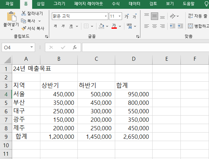This screenshot has height=159, width=209.
Task: Open the 검토 (Review) tab
Action: (x=153, y=4)
